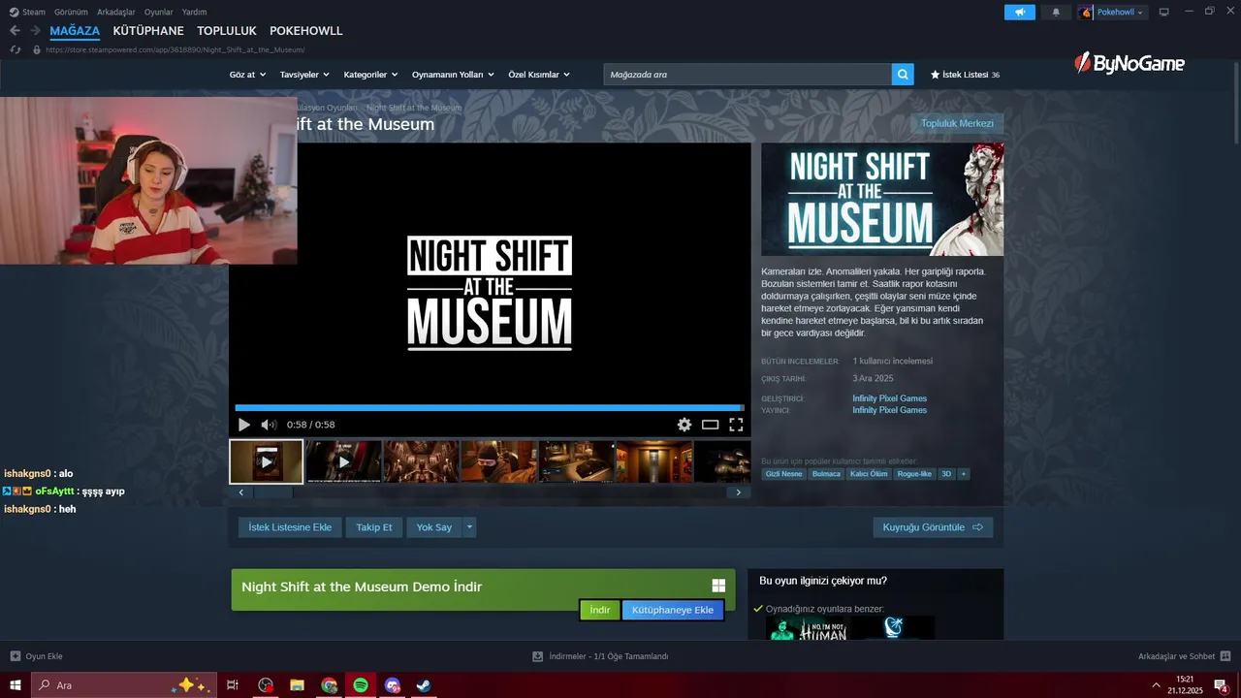Screen dimensions: 1241x698
Task: Go back with the browser back arrow
Action: pyautogui.click(x=15, y=31)
